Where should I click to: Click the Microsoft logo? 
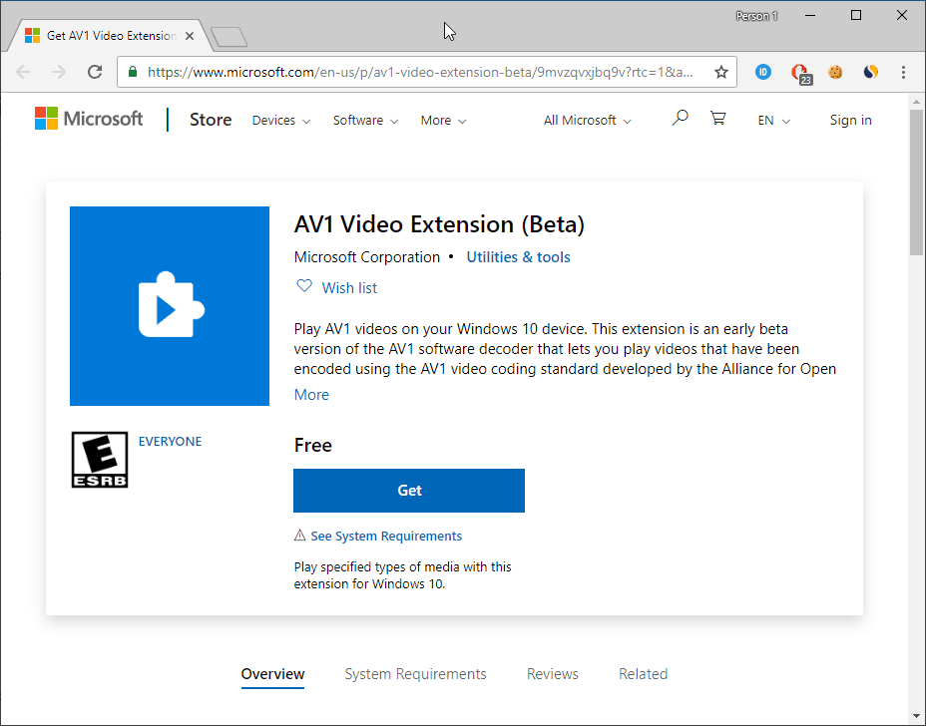89,119
